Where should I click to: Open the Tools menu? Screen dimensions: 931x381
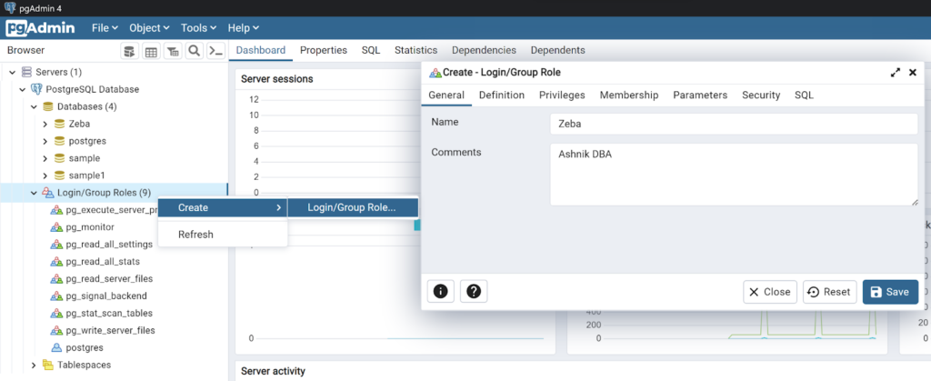(199, 28)
